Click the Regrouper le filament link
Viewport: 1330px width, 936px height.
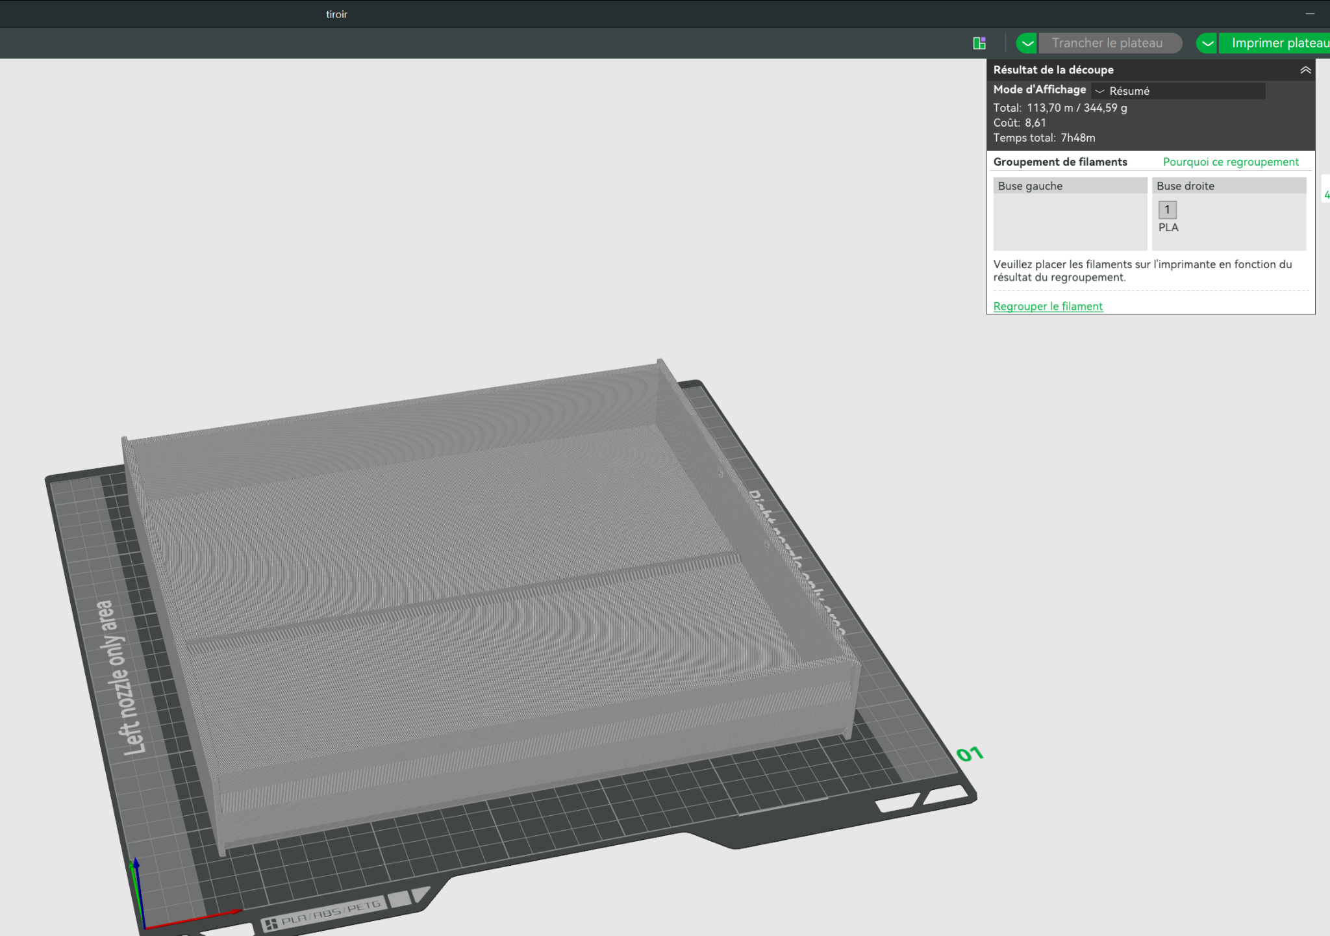coord(1048,306)
